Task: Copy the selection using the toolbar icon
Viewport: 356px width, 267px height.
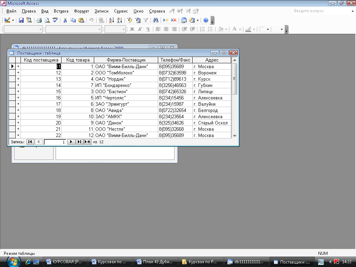Action: [x=73, y=20]
